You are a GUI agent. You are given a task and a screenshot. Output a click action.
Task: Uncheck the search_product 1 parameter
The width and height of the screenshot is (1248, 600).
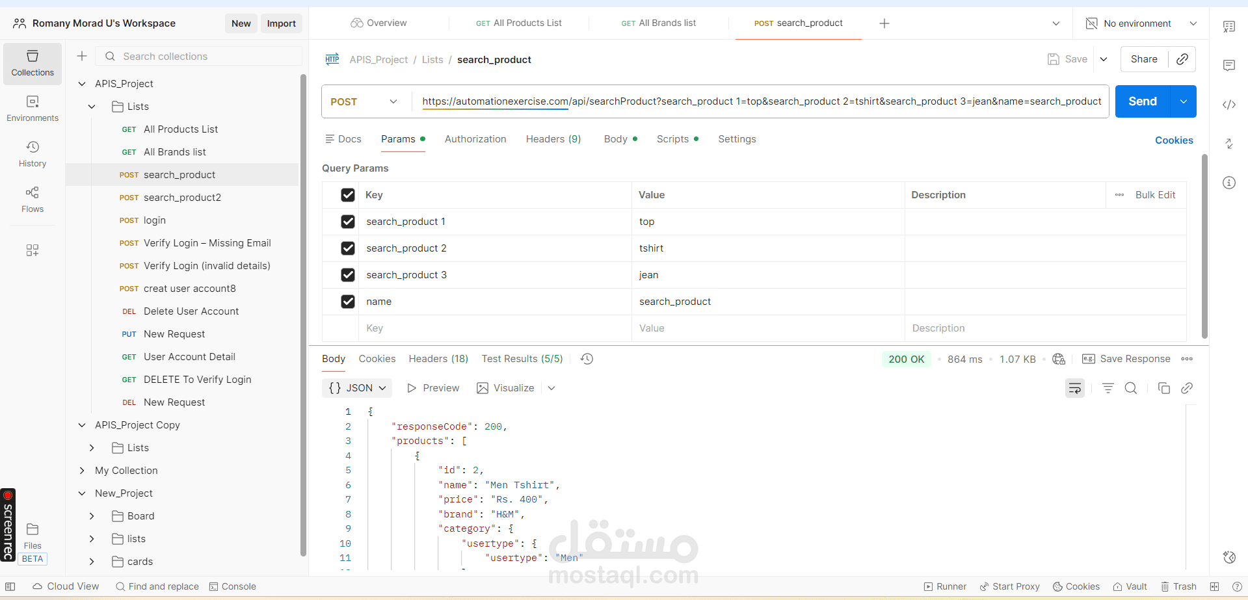coord(348,222)
